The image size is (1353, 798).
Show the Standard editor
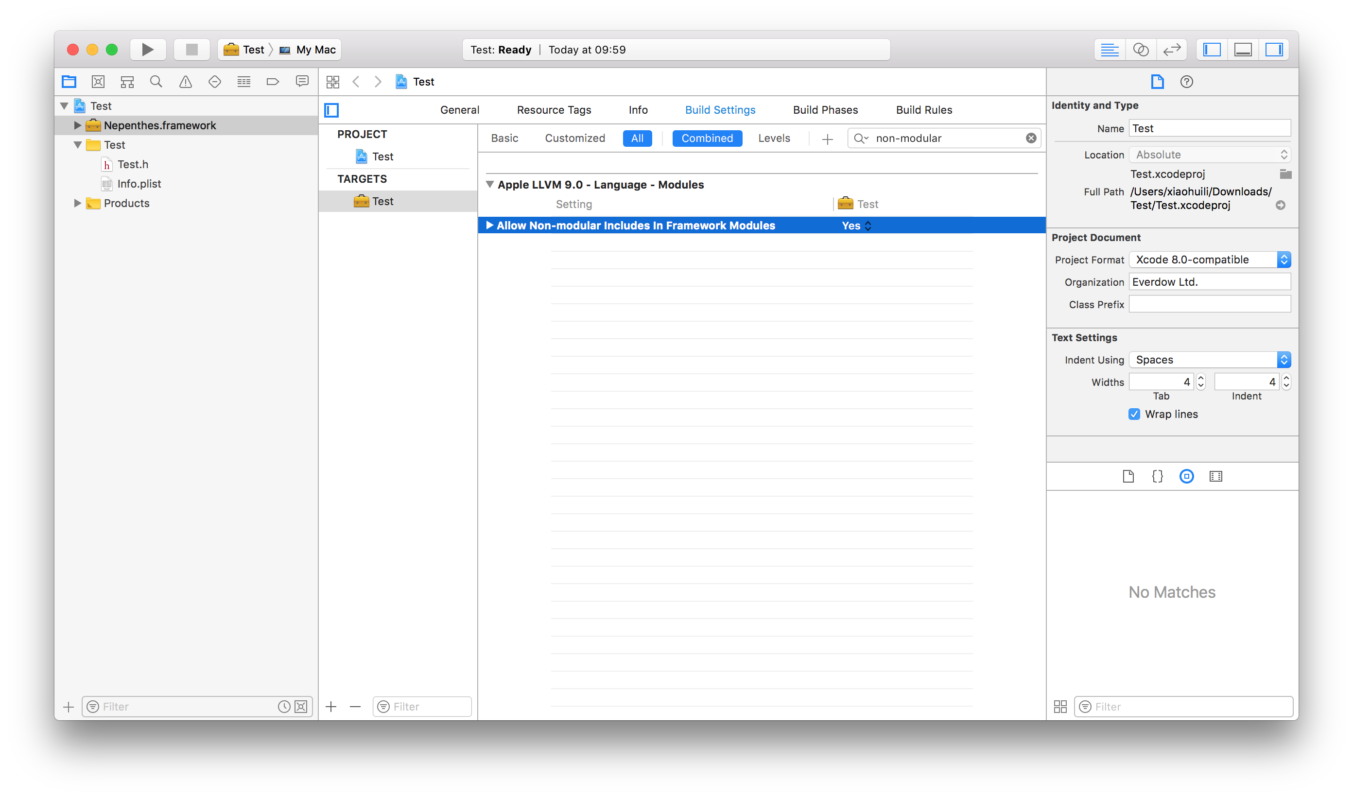tap(1110, 50)
